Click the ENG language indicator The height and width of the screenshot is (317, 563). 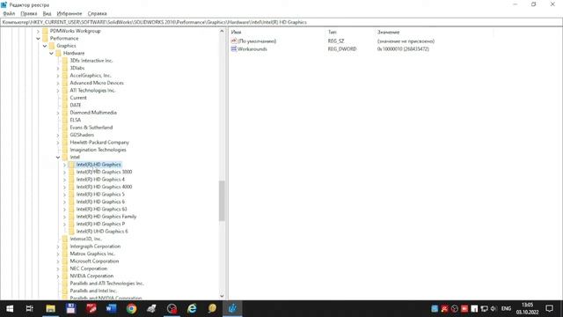pyautogui.click(x=507, y=309)
